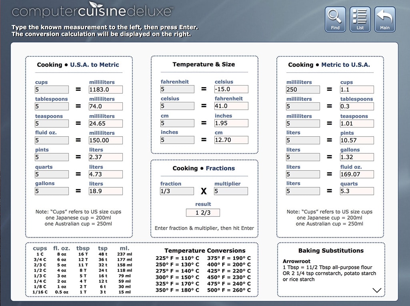Click the fraction input showing 1/3
The image size is (410, 306).
pos(177,191)
